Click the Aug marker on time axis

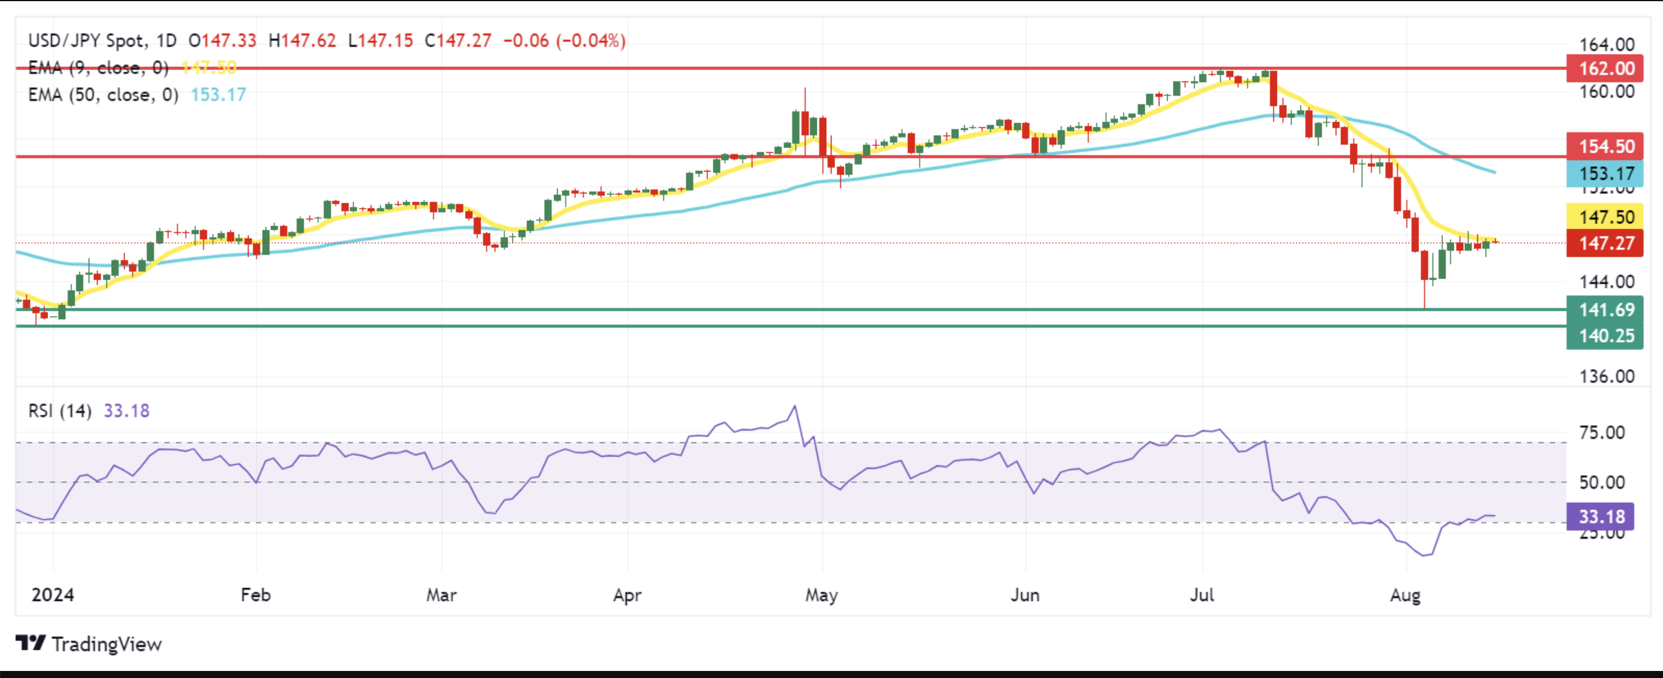click(x=1405, y=595)
